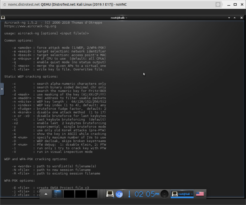Click 'search binary coded decimal' line
The width and height of the screenshot is (246, 205).
tap(59, 87)
